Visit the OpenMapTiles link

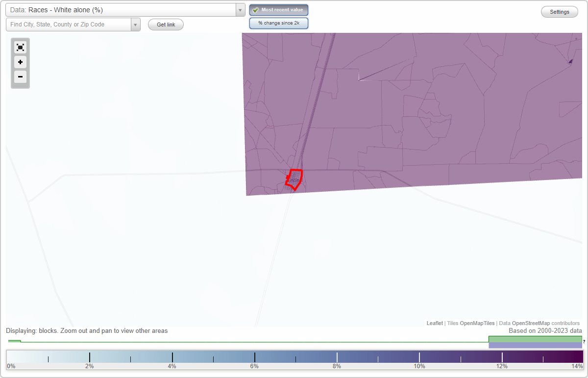[477, 323]
